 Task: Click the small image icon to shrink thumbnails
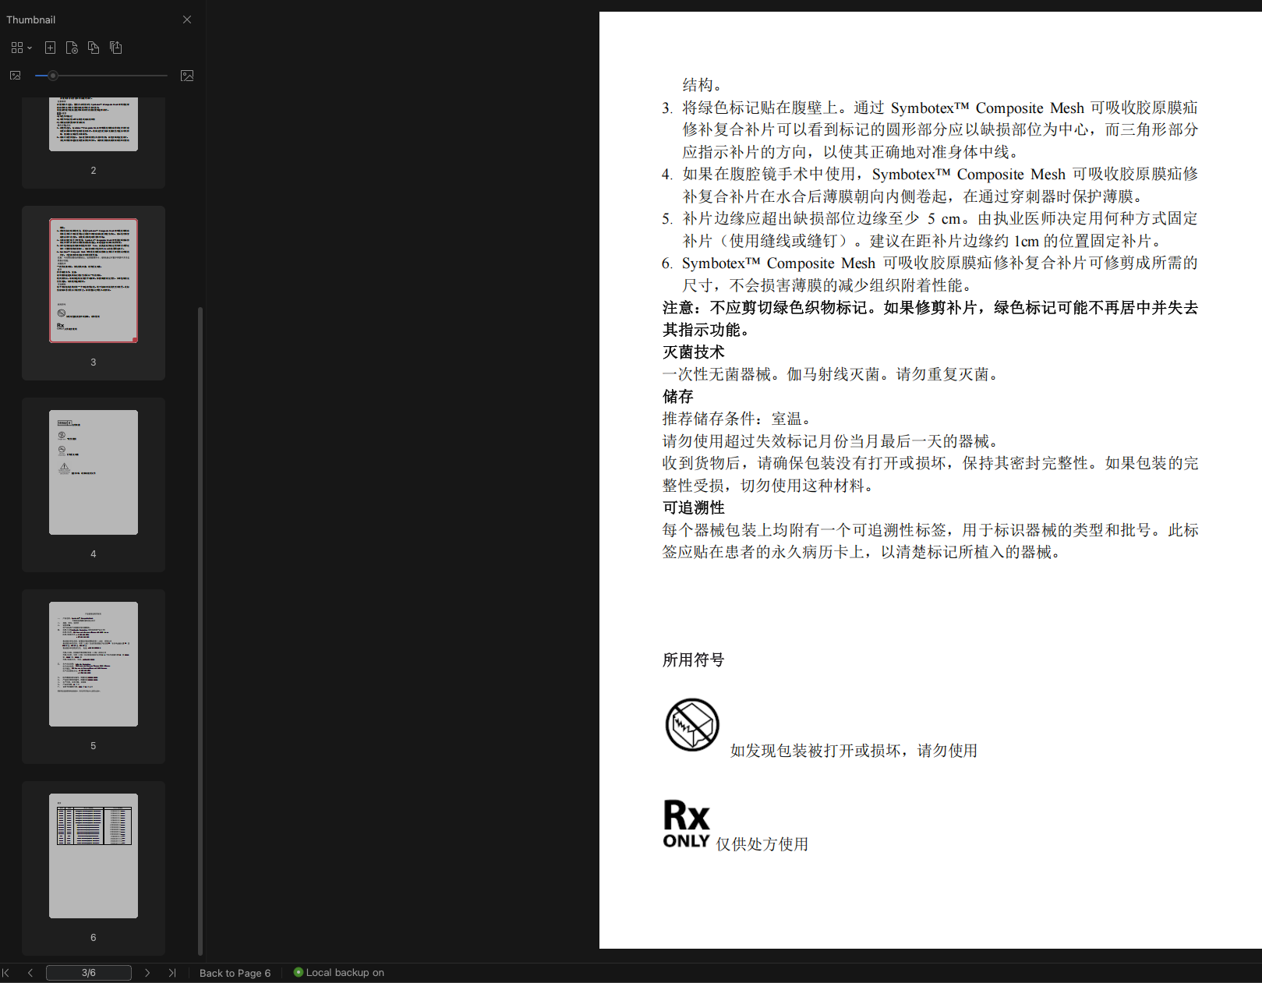coord(15,75)
